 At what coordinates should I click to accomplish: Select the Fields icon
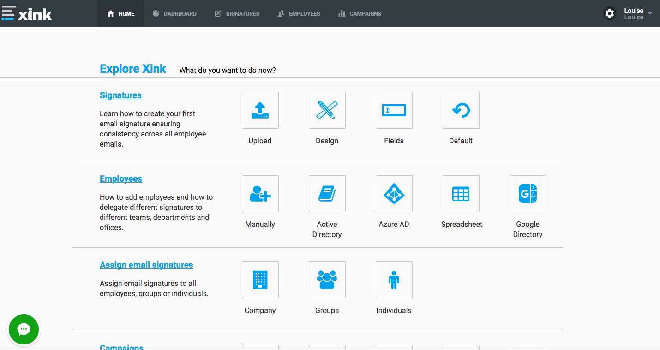[394, 110]
